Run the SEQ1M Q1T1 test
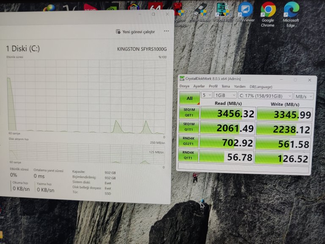Viewport: 325px width, 244px height. tap(189, 127)
